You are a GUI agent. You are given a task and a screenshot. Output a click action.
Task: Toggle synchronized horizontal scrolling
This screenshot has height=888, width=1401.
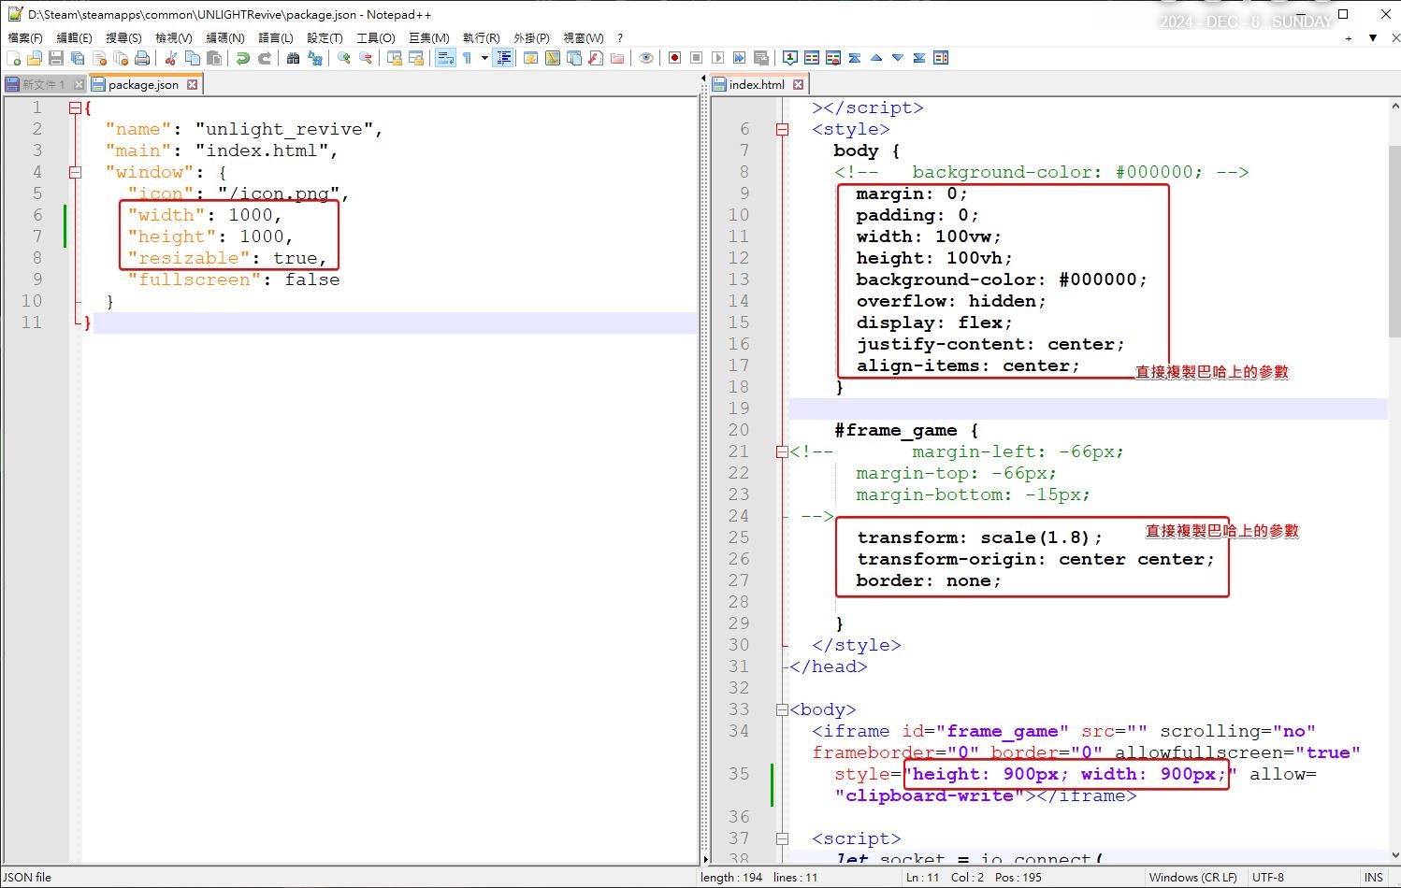[416, 58]
